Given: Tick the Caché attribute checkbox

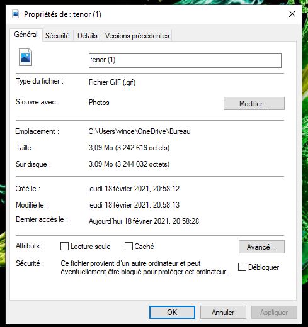Looking at the screenshot, I should (128, 247).
